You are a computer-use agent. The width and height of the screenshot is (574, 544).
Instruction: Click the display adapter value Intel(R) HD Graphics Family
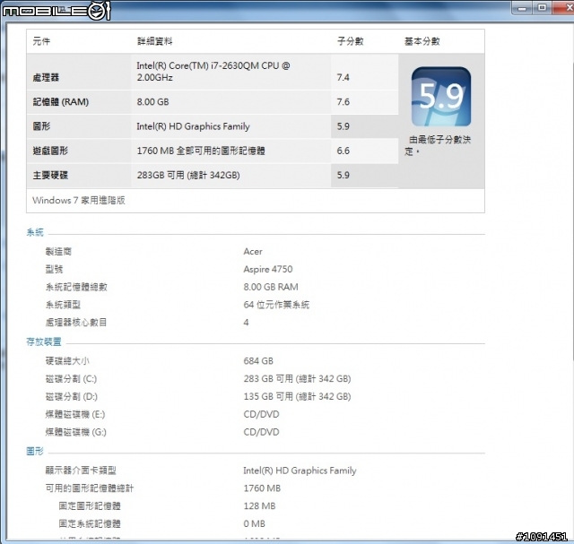[x=300, y=471]
